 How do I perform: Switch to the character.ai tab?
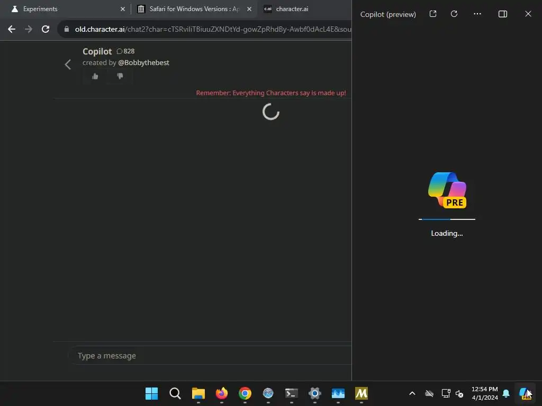click(x=292, y=9)
